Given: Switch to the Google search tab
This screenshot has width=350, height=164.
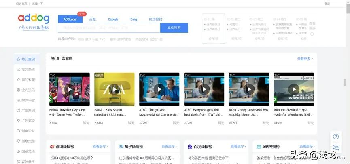Looking at the screenshot, I should (113, 19).
